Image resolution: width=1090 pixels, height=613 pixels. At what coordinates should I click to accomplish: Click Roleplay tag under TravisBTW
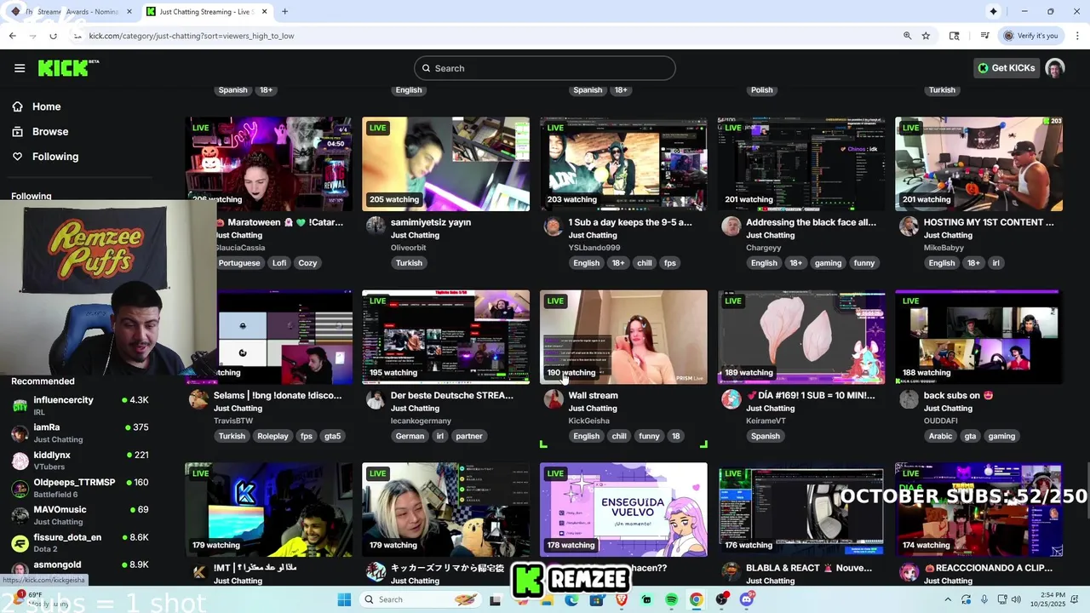coord(272,436)
